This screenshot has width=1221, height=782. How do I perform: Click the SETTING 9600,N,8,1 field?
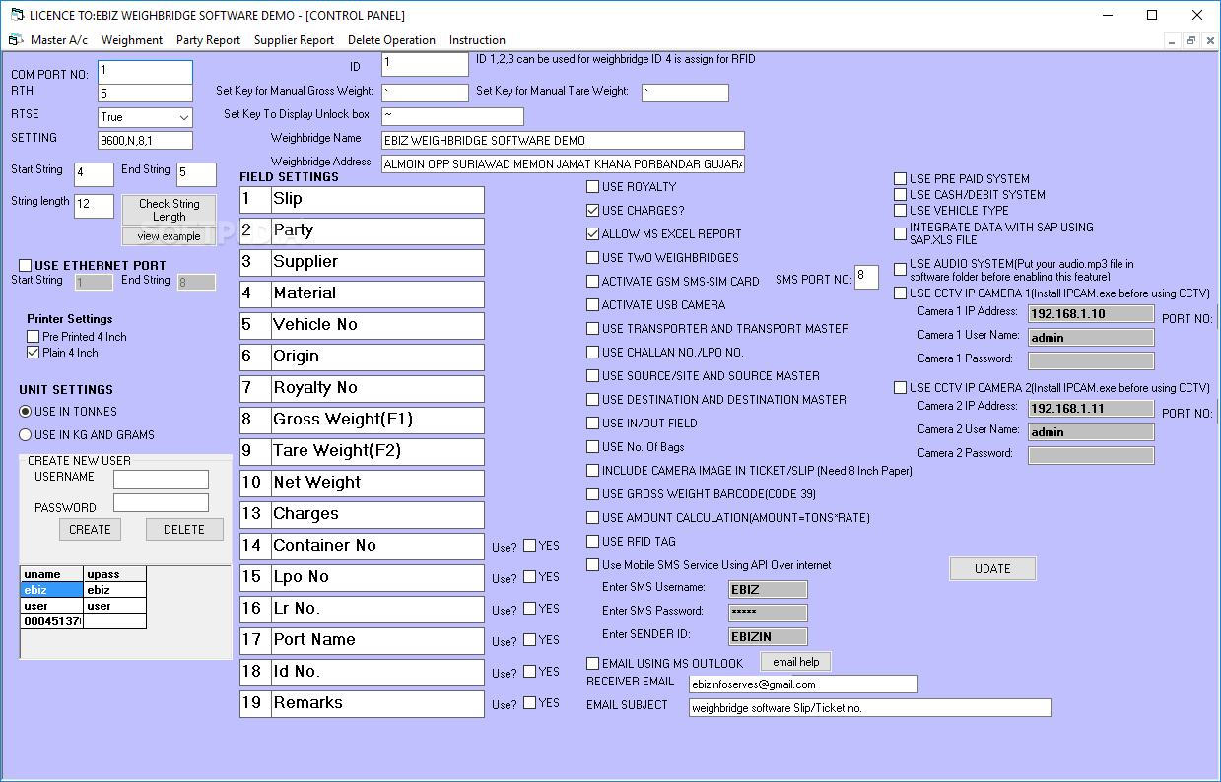(145, 141)
